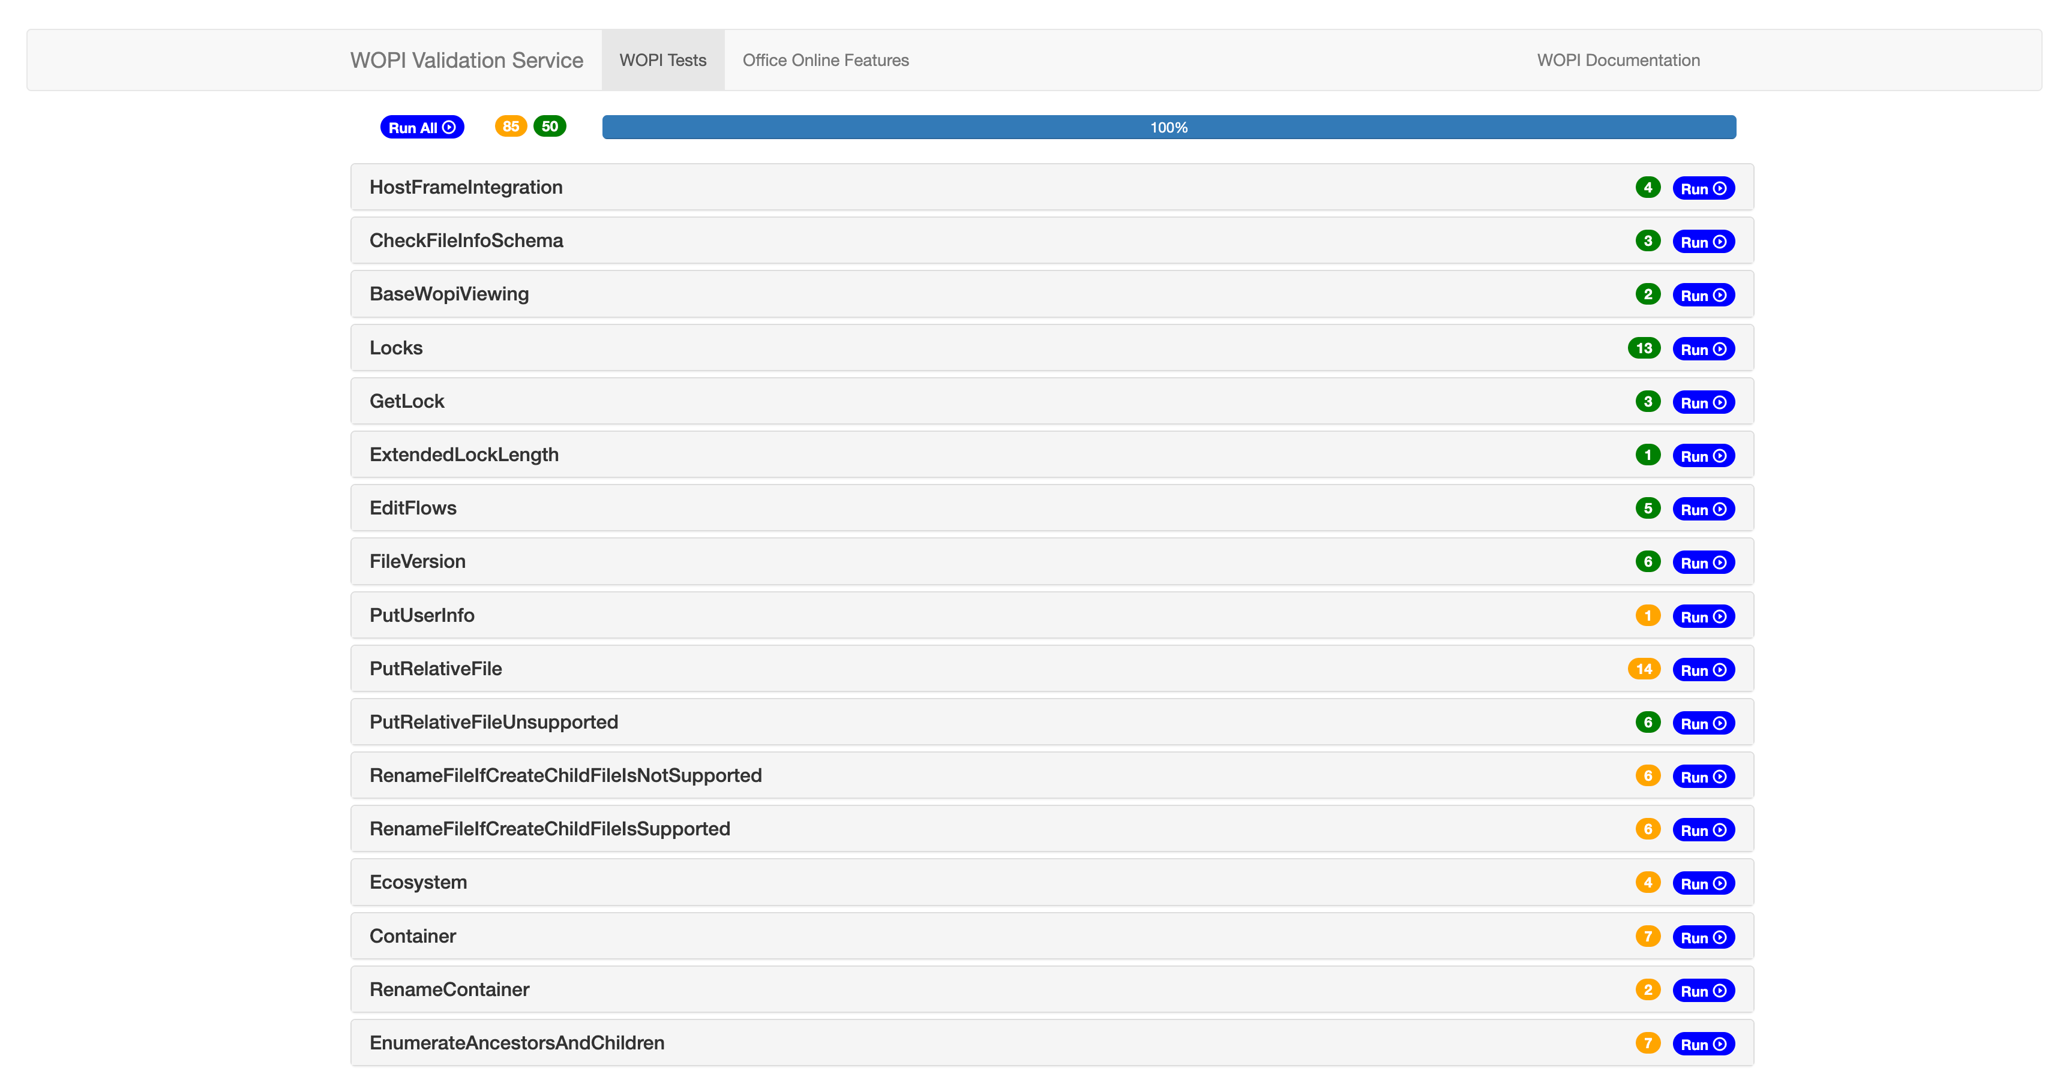2069x1071 pixels.
Task: Expand the EditFlows panel heading
Action: click(x=1051, y=508)
